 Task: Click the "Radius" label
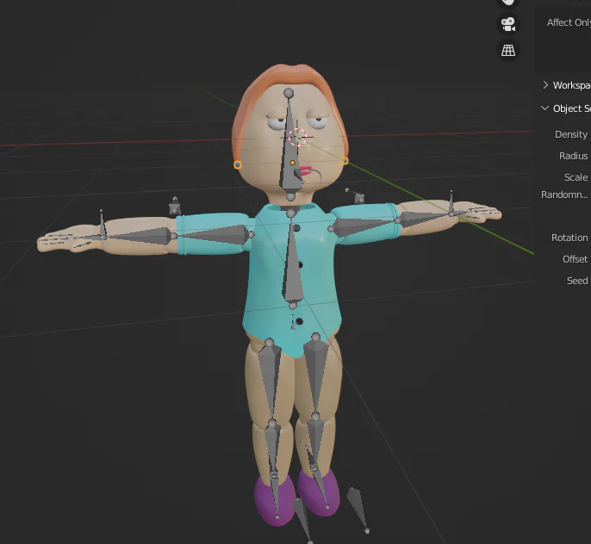pos(573,156)
